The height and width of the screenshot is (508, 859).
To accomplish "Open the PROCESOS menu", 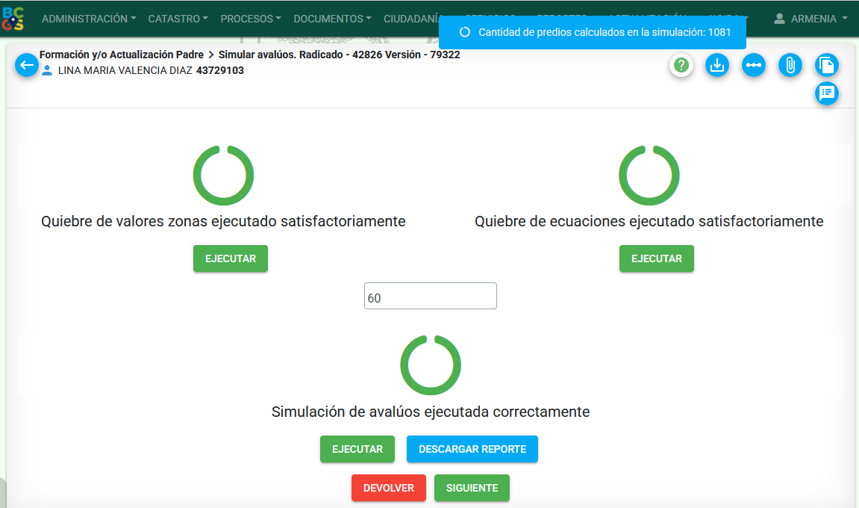I will (251, 19).
